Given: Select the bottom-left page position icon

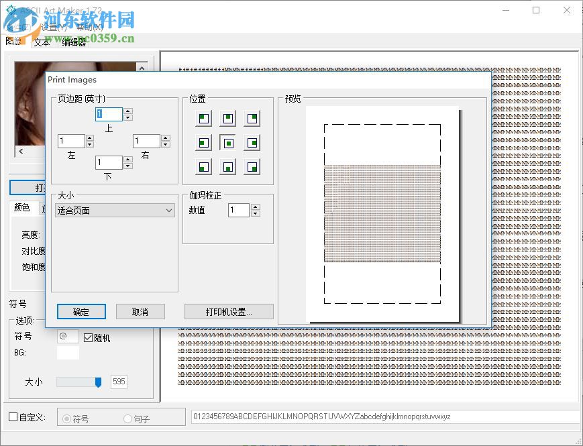Looking at the screenshot, I should (202, 167).
